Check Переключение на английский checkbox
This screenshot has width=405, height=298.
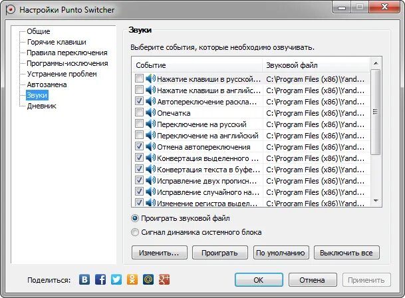139,135
